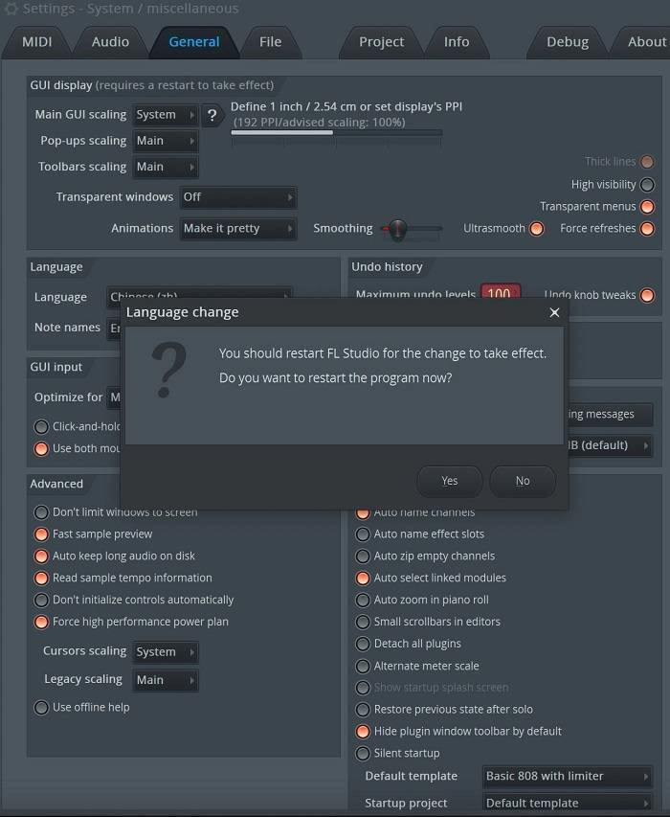Enable the Ultrasmooth option
The width and height of the screenshot is (670, 817).
(536, 229)
